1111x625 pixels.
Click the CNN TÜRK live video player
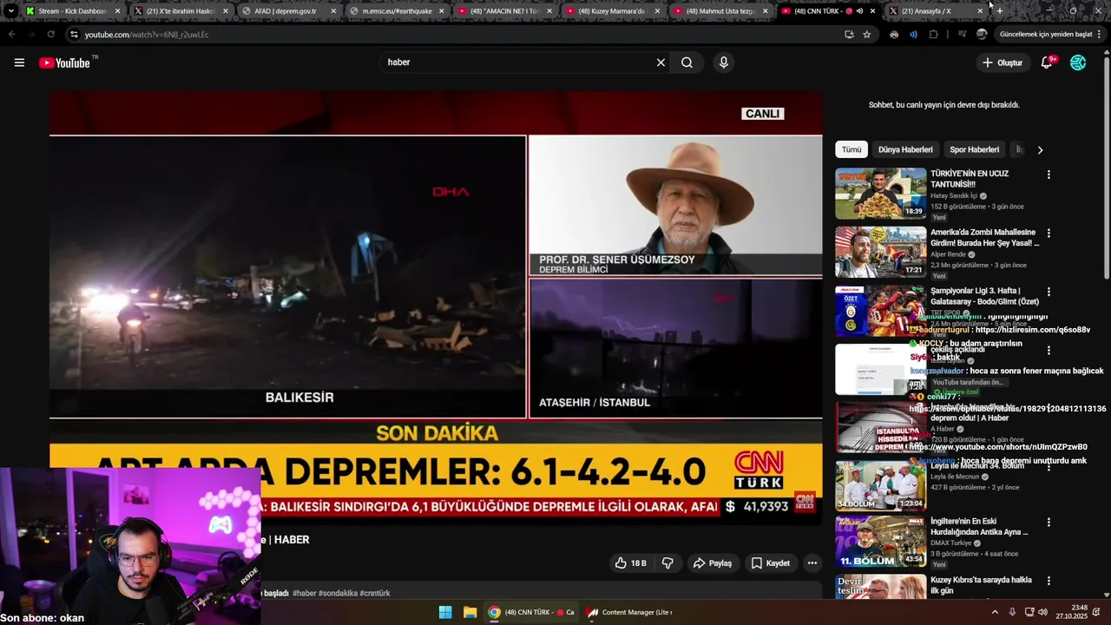(x=436, y=307)
